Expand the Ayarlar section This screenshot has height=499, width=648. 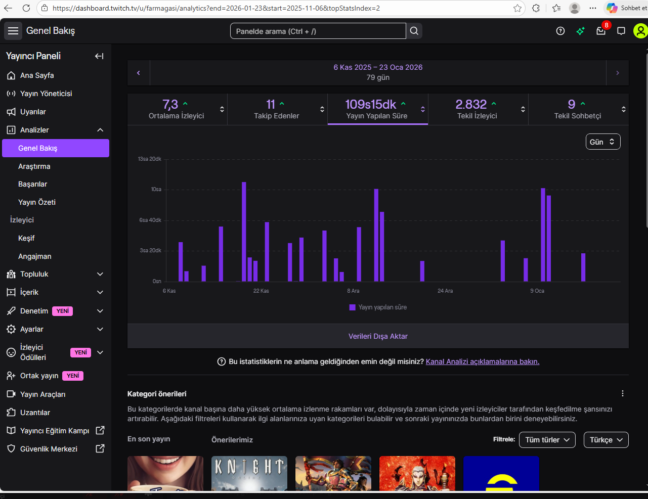pos(100,329)
